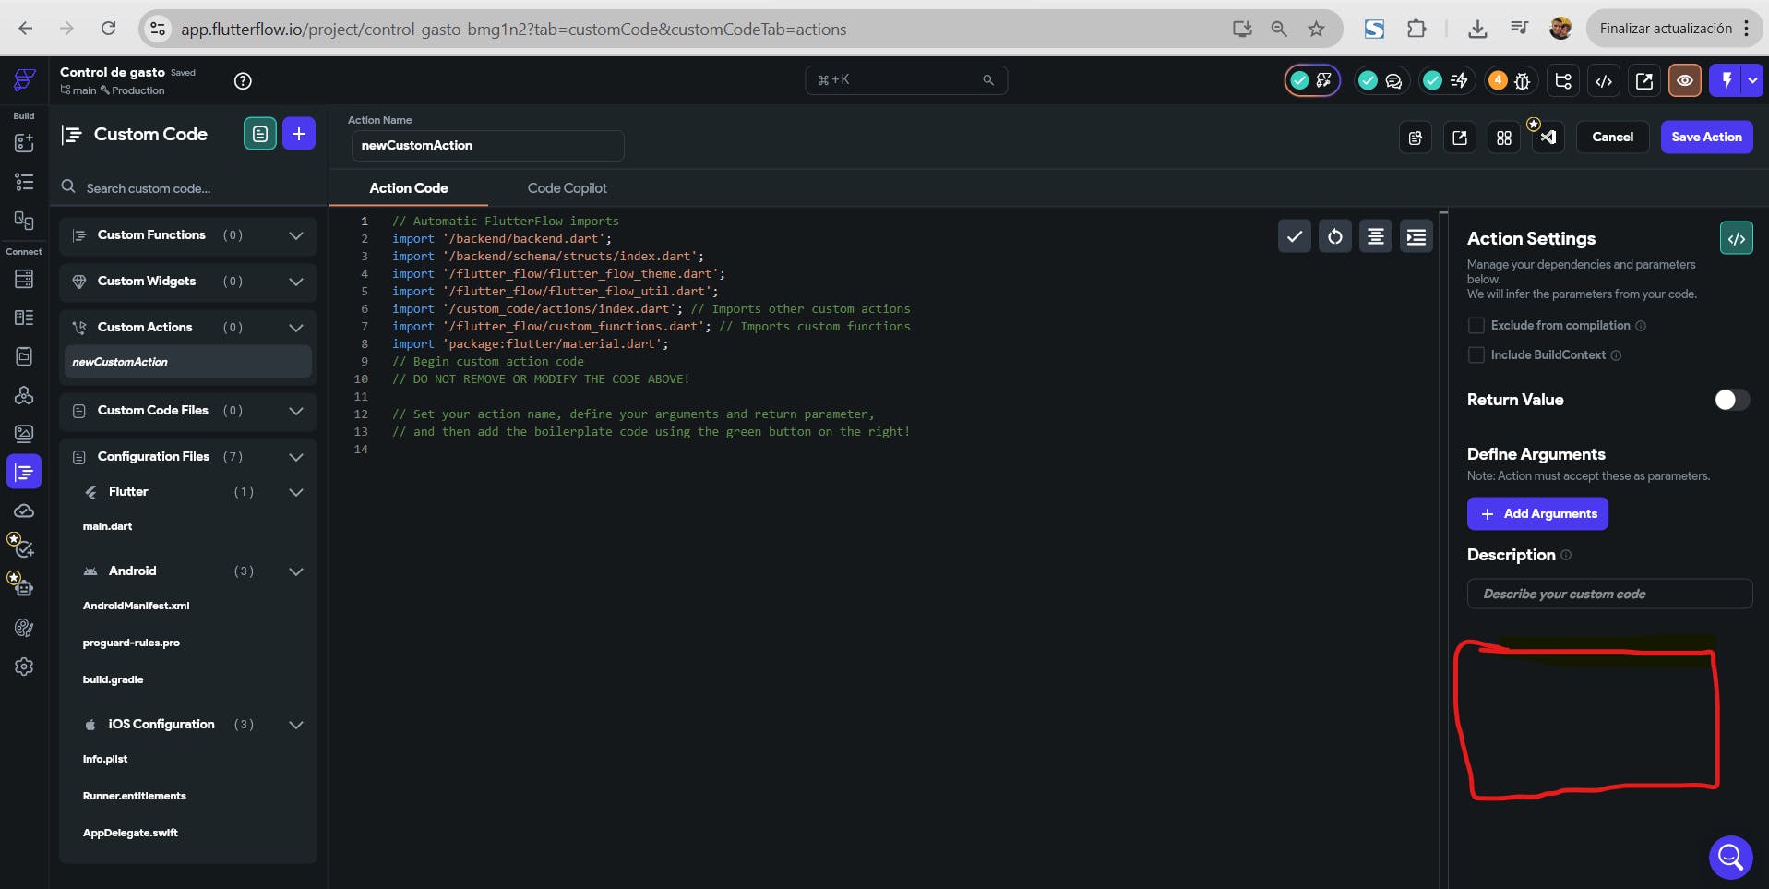Viewport: 1769px width, 889px height.
Task: Expand the Custom Functions section
Action: 295,235
